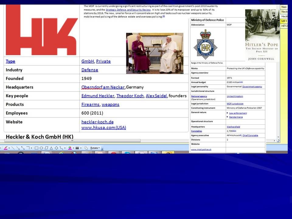Open the Edmund Heckler link

98,96
